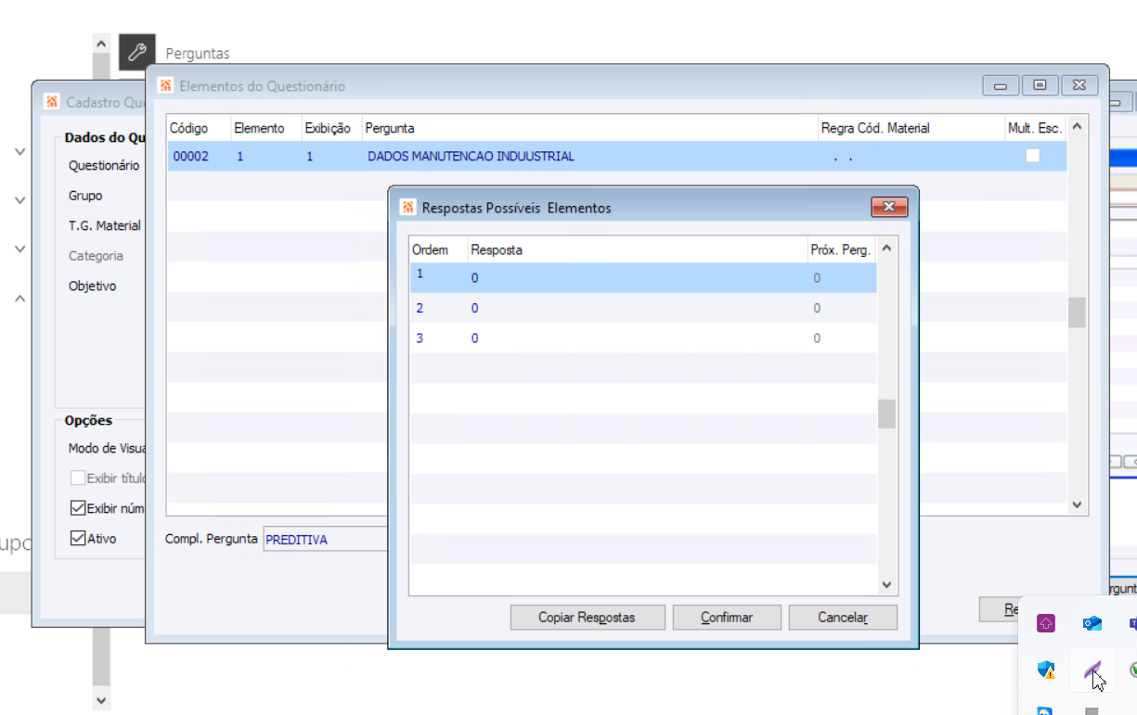This screenshot has height=715, width=1137.
Task: Click the Cancelar button
Action: coord(843,617)
